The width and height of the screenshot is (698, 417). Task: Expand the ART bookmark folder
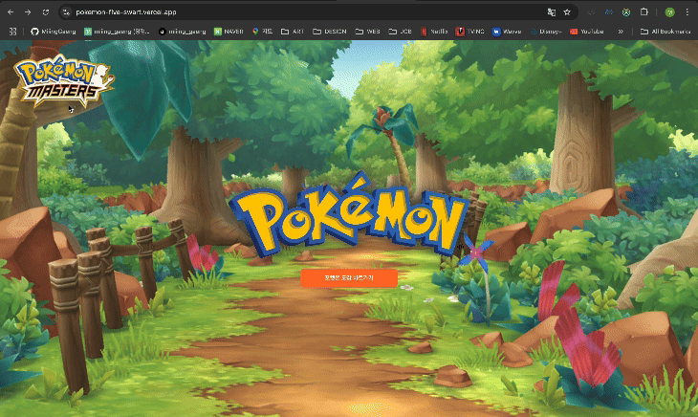(293, 32)
